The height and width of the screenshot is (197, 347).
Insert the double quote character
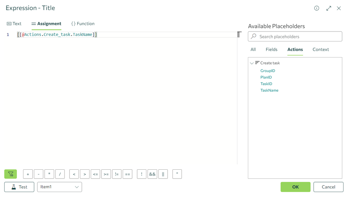tap(177, 174)
